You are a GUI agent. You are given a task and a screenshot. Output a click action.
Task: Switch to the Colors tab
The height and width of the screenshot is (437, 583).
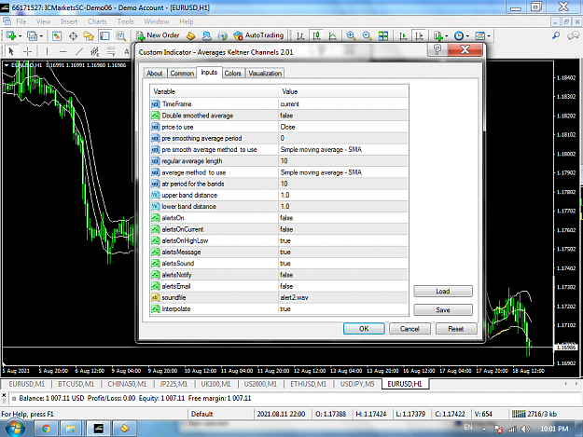pos(233,73)
